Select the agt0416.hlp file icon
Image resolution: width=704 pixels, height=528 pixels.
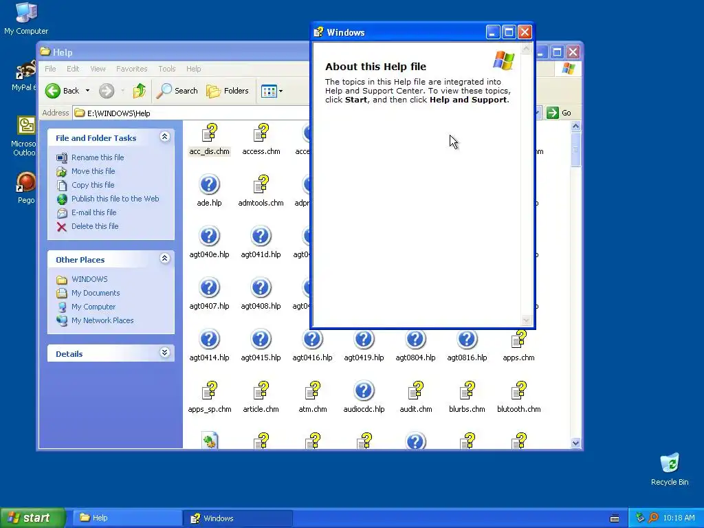pyautogui.click(x=313, y=340)
